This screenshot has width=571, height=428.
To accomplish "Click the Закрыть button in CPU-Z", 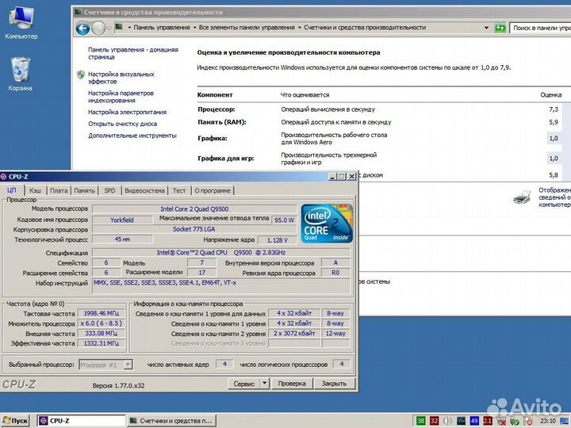I will click(x=334, y=384).
